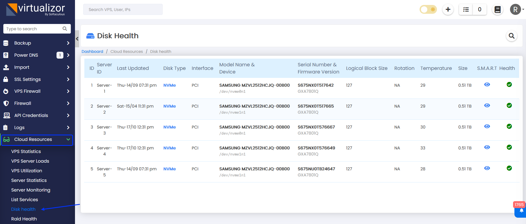526x224 pixels.
Task: Click the SSL Settings lock icon
Action: pos(6,79)
